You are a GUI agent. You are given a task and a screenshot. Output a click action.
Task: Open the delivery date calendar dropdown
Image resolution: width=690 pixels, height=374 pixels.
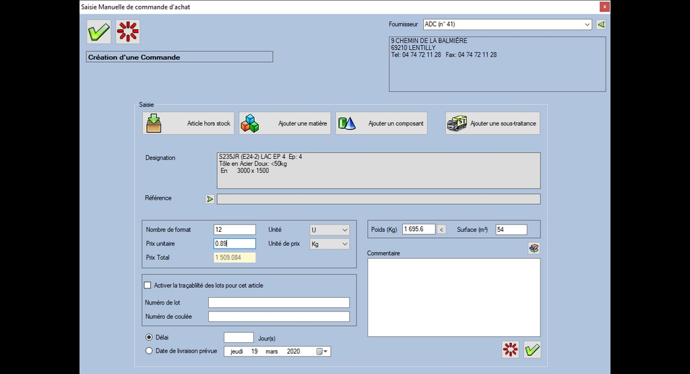point(323,352)
